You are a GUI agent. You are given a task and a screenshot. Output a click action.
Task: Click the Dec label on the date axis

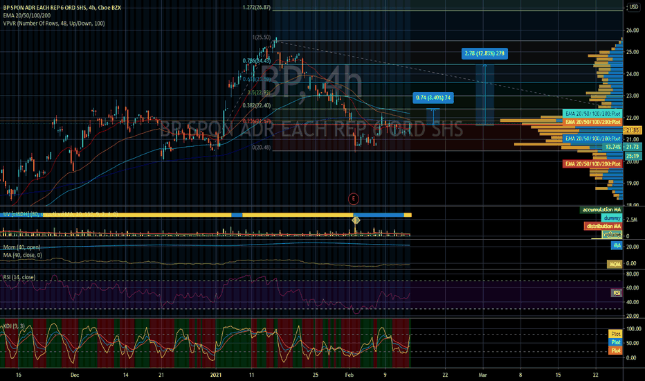(x=75, y=375)
